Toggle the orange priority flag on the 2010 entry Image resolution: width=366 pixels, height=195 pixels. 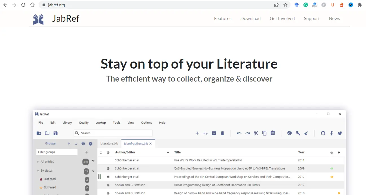(340, 193)
